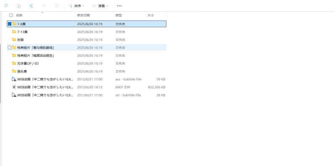The height and width of the screenshot is (166, 335).
Task: Click the srt subtitle file's icon
Action: point(14,95)
